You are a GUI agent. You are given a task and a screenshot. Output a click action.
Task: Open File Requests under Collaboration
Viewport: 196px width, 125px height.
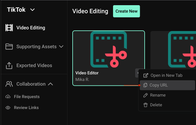point(27,97)
